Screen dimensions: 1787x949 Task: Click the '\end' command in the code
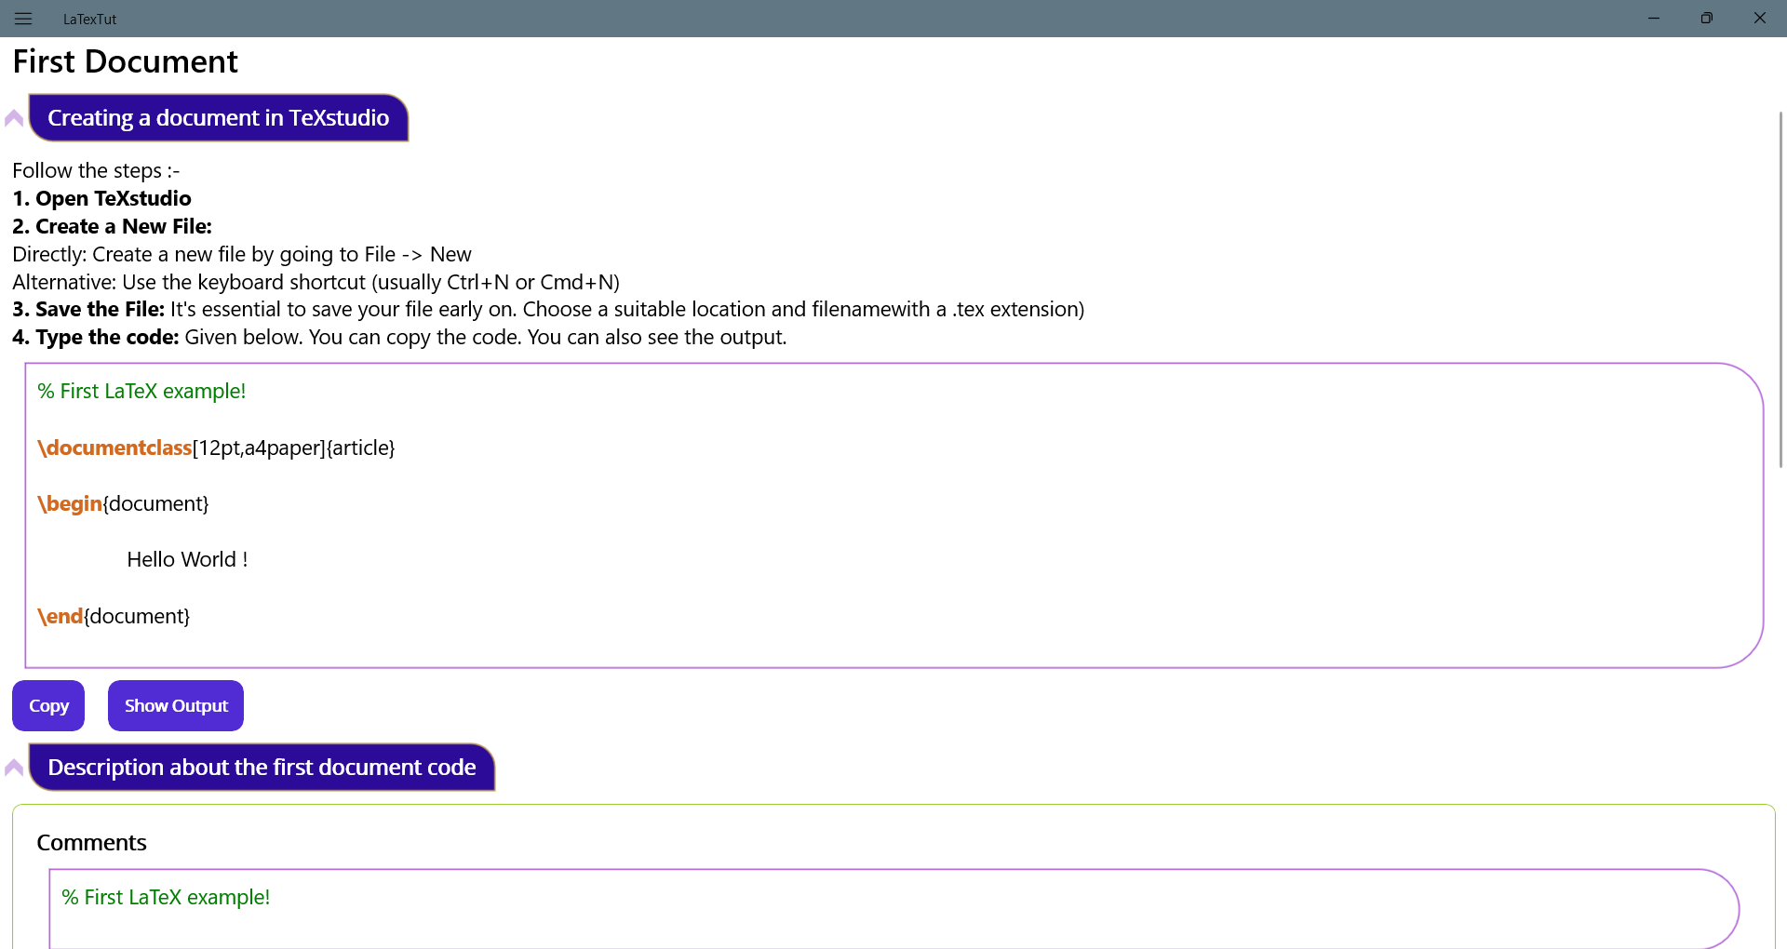(60, 617)
